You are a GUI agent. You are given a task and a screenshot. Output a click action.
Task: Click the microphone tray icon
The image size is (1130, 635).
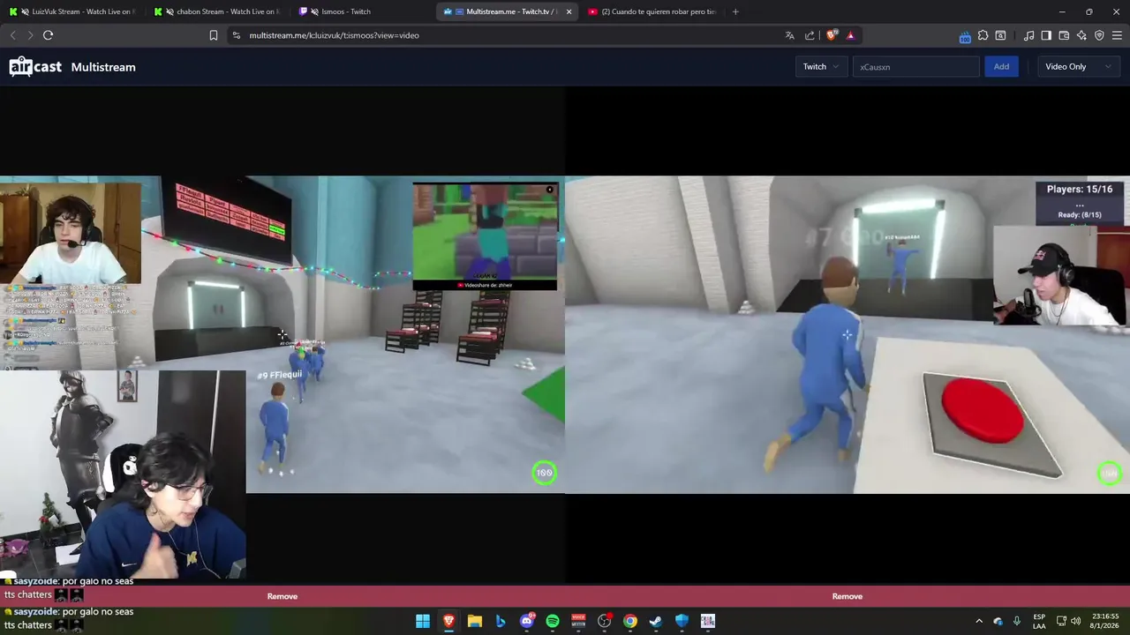(1017, 621)
